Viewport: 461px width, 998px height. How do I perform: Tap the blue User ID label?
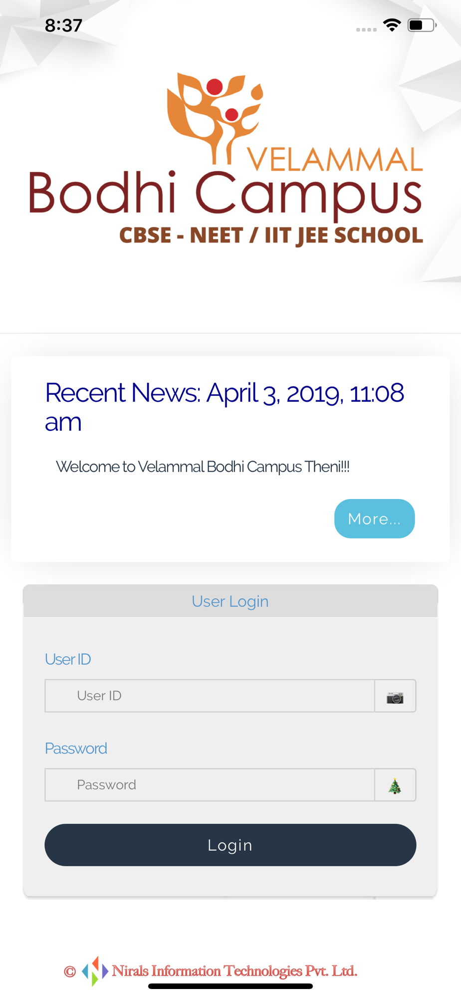tap(68, 659)
